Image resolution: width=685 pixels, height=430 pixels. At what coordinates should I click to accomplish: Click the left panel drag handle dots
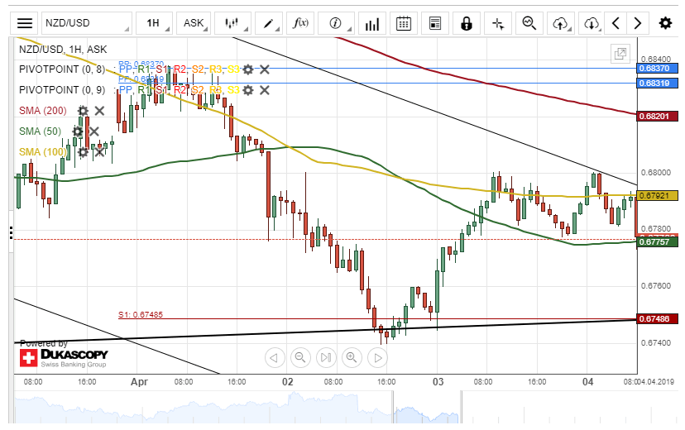click(x=11, y=232)
